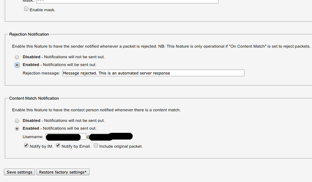Image resolution: width=312 pixels, height=182 pixels.
Task: Click into the Mask text field
Action: pos(128,1)
